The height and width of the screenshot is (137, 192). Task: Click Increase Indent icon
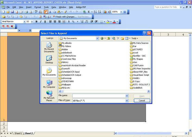pyautogui.click(x=96, y=21)
